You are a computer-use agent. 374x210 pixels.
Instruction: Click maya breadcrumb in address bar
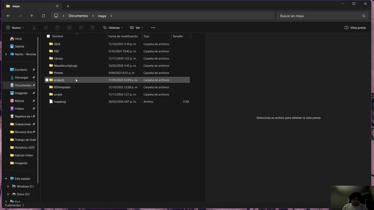[x=102, y=16]
